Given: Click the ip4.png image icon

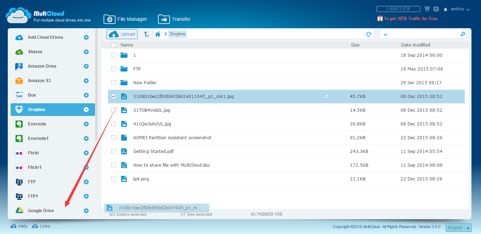Looking at the screenshot, I should (124, 179).
